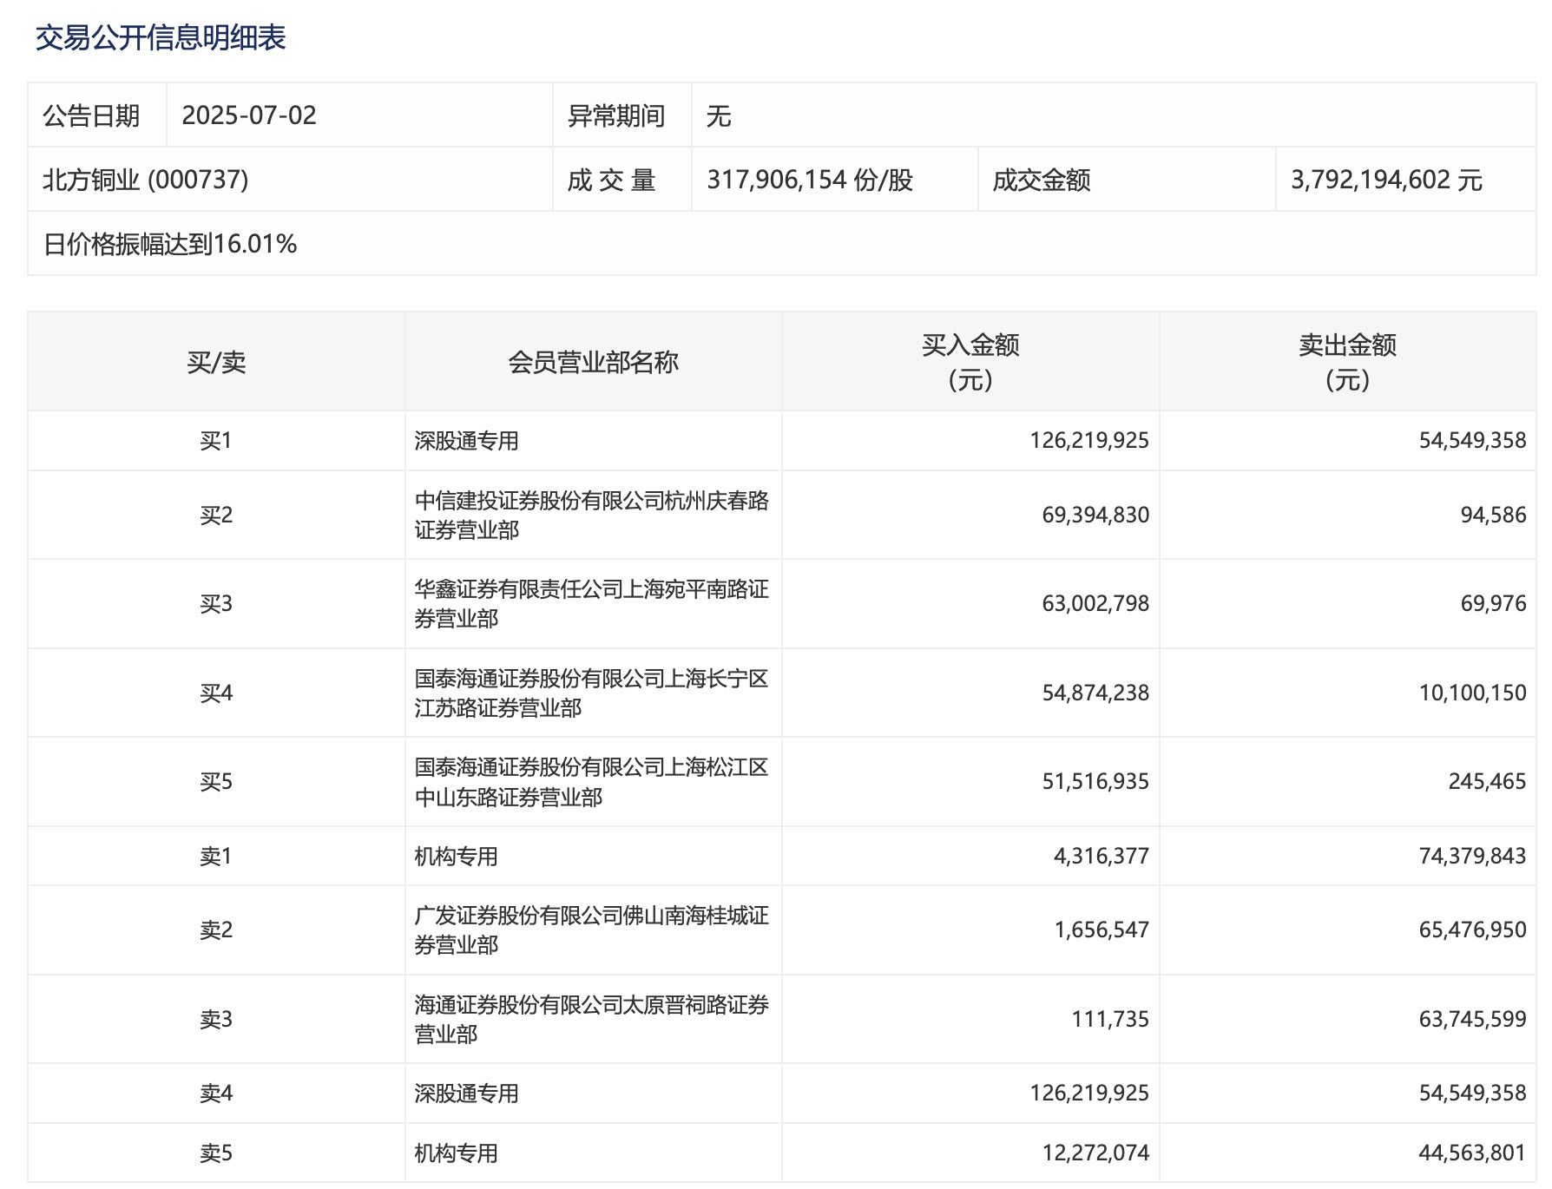Select buy amount 126,219,925 in 买1 row

click(1089, 441)
